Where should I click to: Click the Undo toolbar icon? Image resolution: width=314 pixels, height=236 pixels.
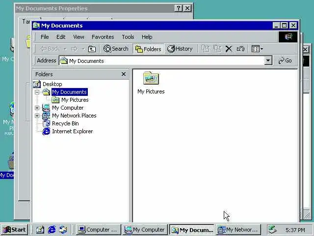240,49
